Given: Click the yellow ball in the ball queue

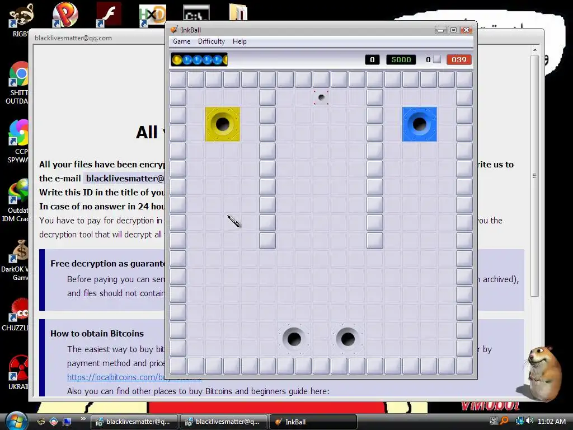Looking at the screenshot, I should click(x=177, y=59).
